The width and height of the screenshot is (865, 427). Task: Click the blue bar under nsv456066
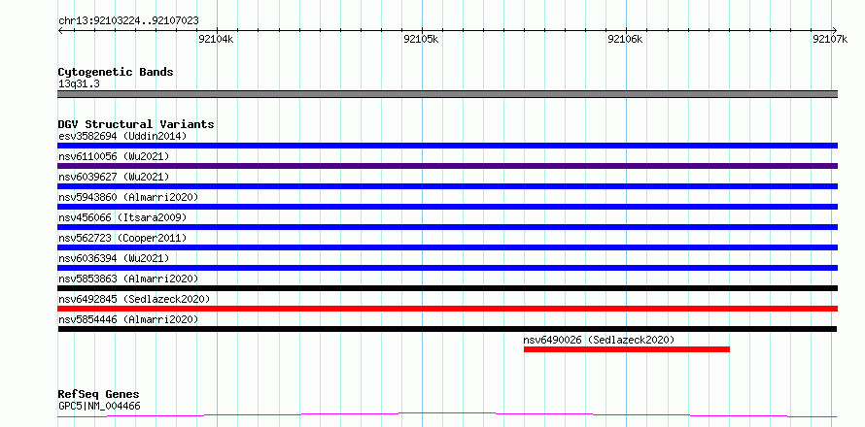pyautogui.click(x=447, y=227)
